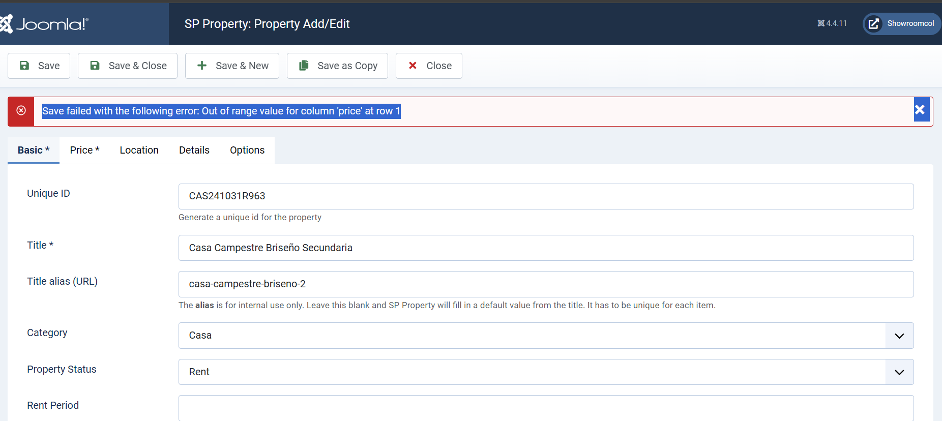Open the Options tab
This screenshot has height=421, width=942.
pyautogui.click(x=247, y=150)
